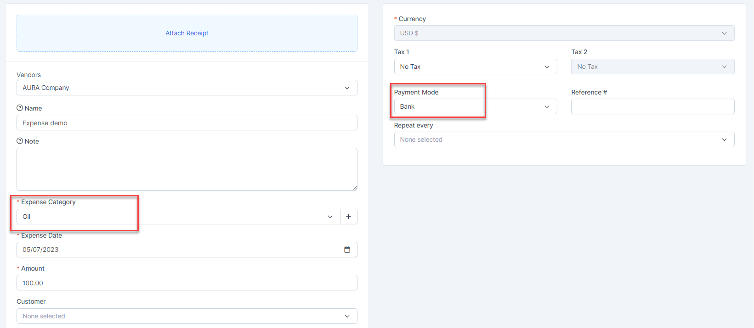Open the Payment Mode dropdown set to Bank
The width and height of the screenshot is (754, 328).
click(x=475, y=106)
